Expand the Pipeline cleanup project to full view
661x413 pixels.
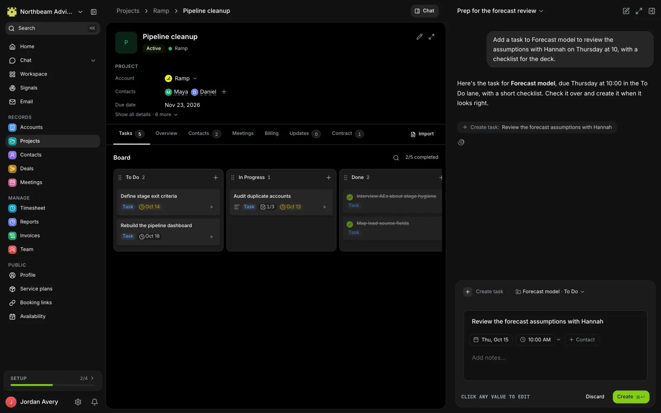[x=431, y=37]
